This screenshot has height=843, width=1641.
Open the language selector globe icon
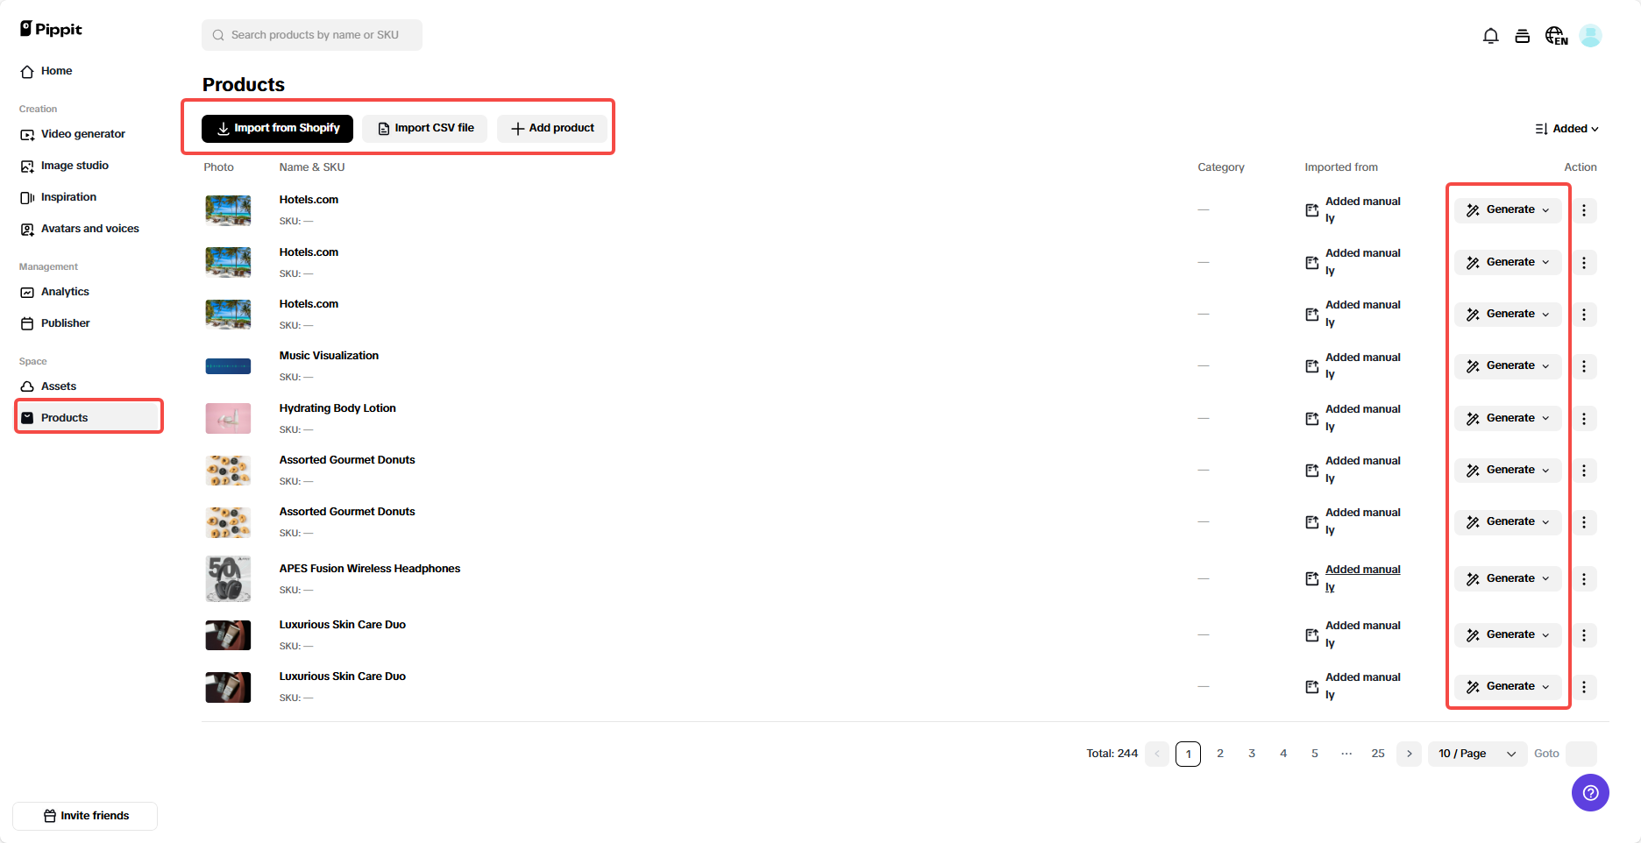1557,35
